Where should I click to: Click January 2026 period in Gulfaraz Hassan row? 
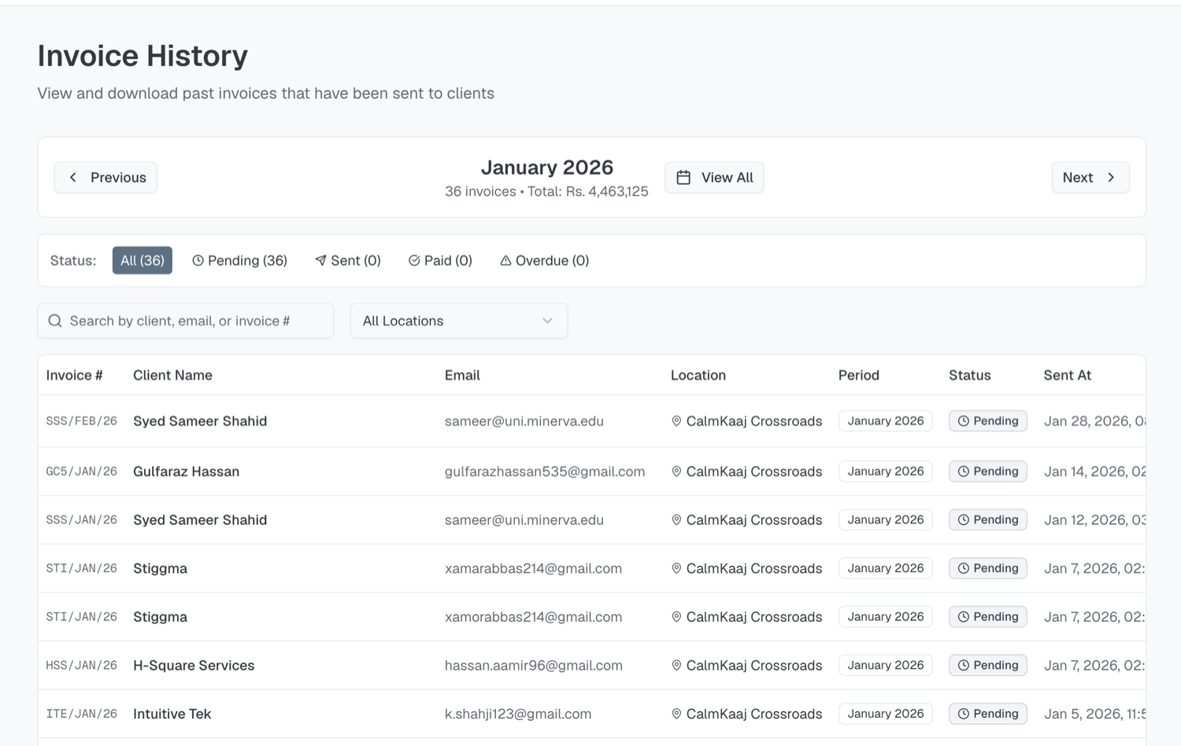coord(886,471)
